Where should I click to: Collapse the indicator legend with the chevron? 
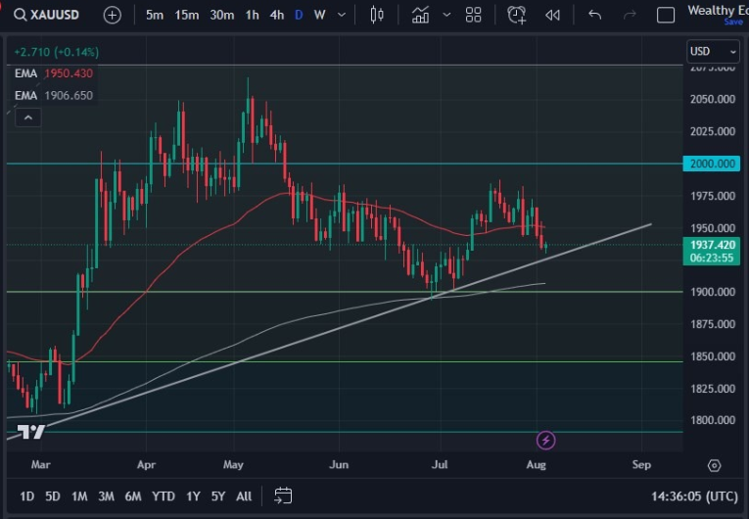27,118
